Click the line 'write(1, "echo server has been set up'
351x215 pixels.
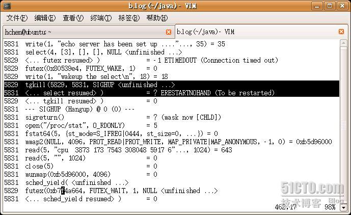pyautogui.click(x=115, y=44)
